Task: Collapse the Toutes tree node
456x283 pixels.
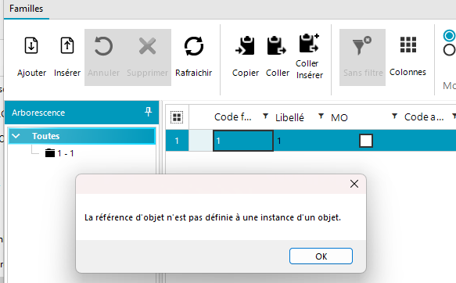Action: click(16, 136)
